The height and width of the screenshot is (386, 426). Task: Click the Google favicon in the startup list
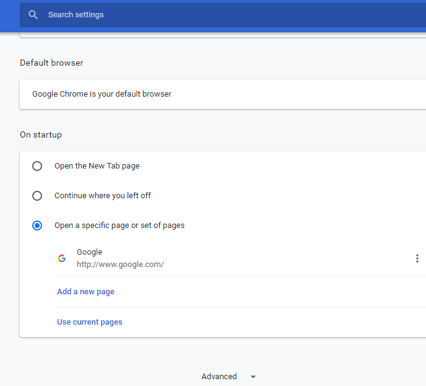point(62,258)
